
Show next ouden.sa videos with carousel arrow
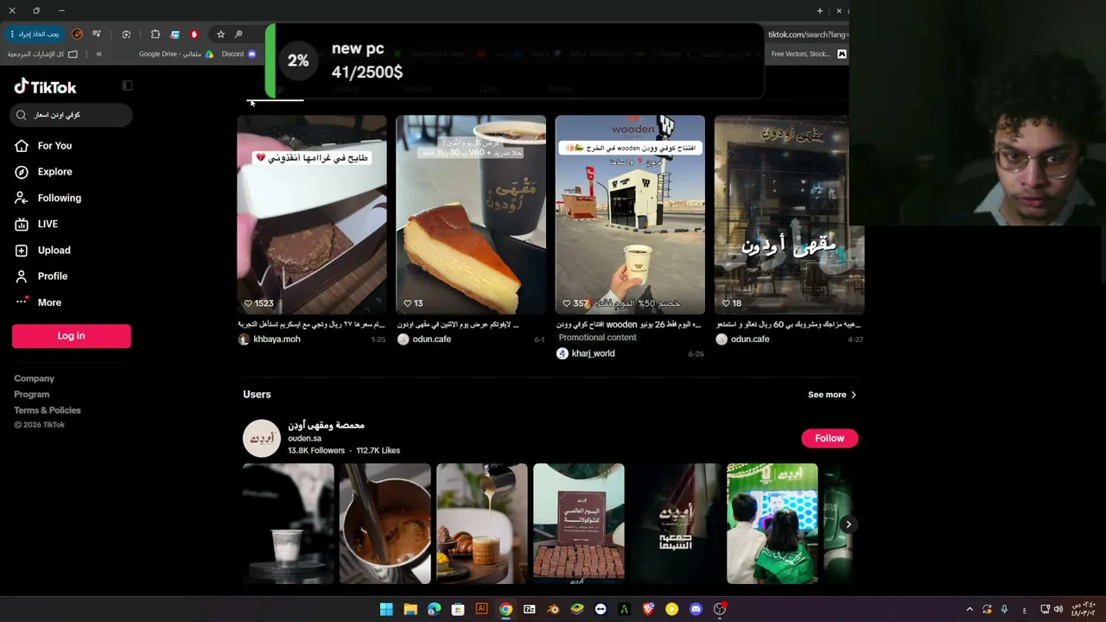tap(849, 524)
